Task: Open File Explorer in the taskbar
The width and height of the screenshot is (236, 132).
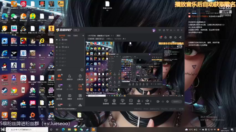Action: (69, 129)
